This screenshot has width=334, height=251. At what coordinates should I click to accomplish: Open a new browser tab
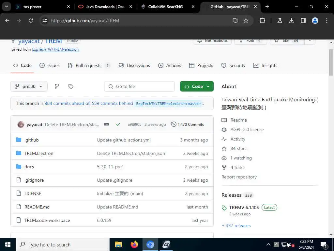(267, 7)
